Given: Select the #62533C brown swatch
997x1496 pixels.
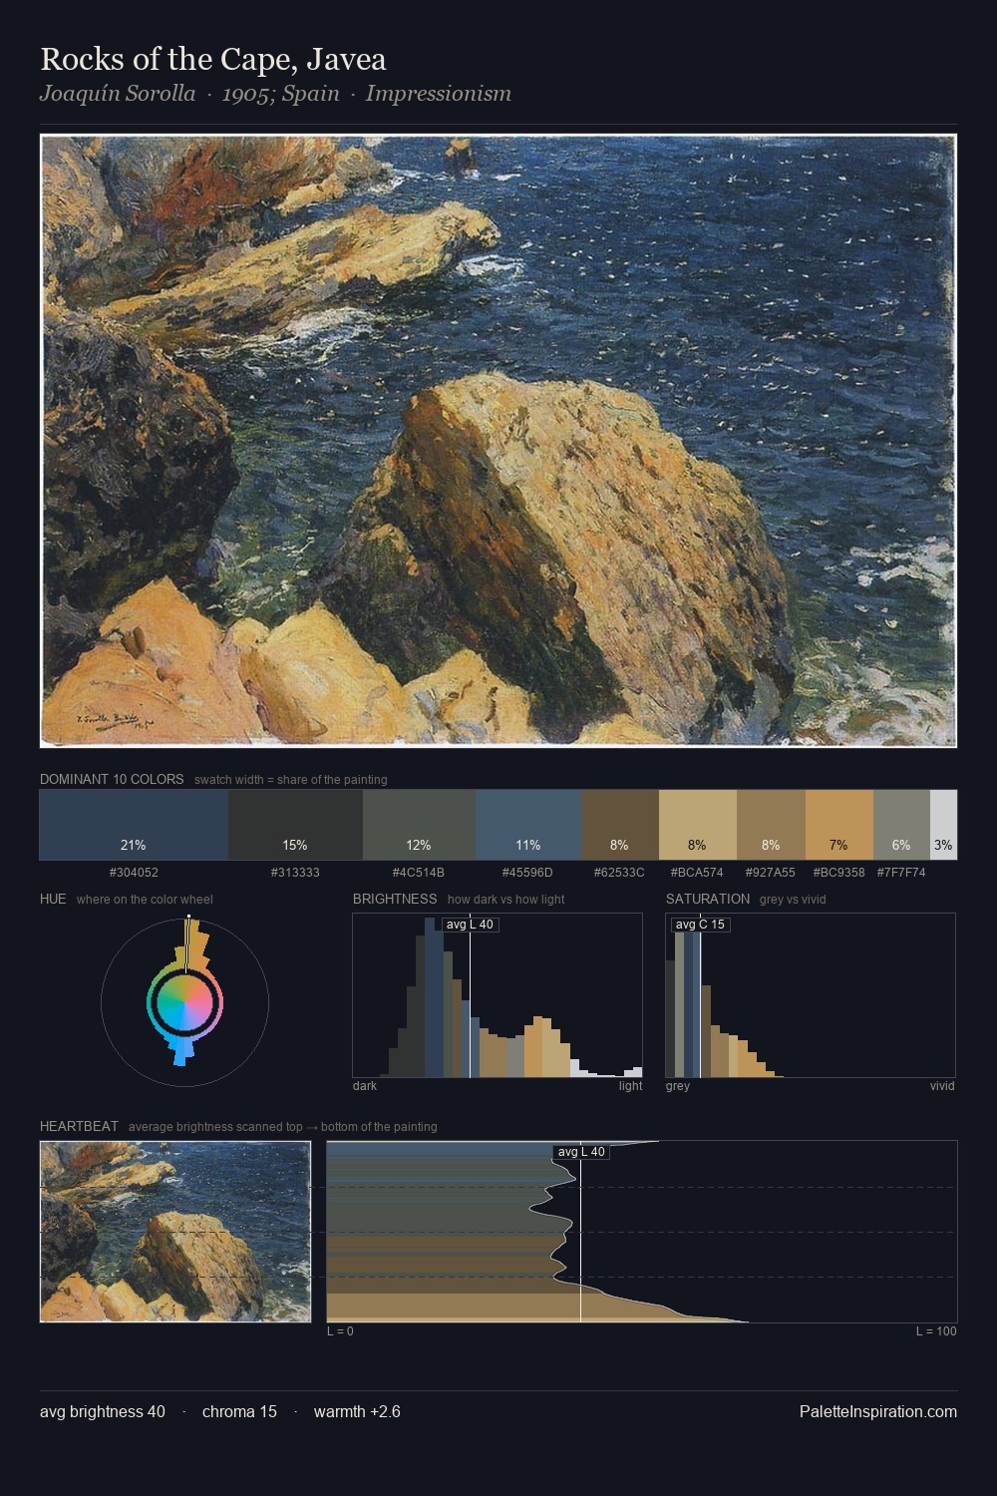Looking at the screenshot, I should (x=620, y=825).
